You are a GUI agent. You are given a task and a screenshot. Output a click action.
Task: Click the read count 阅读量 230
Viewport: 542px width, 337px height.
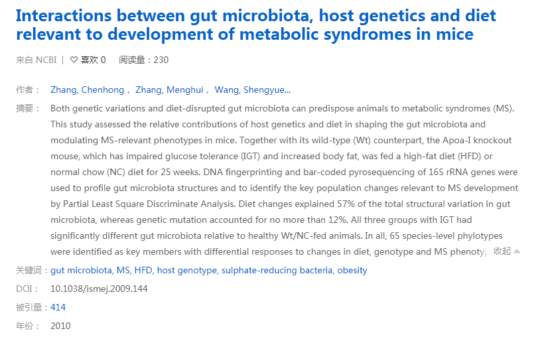[x=143, y=60]
